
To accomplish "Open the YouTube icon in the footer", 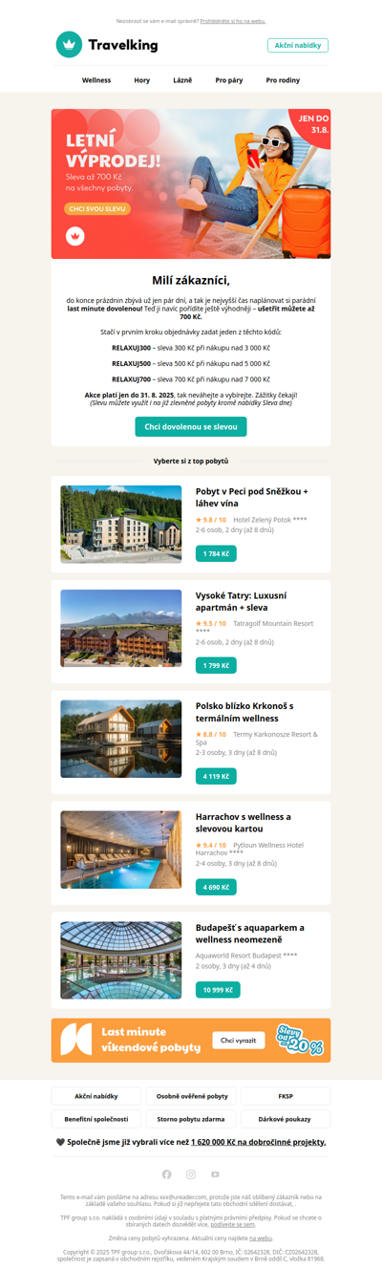I will (x=215, y=1174).
